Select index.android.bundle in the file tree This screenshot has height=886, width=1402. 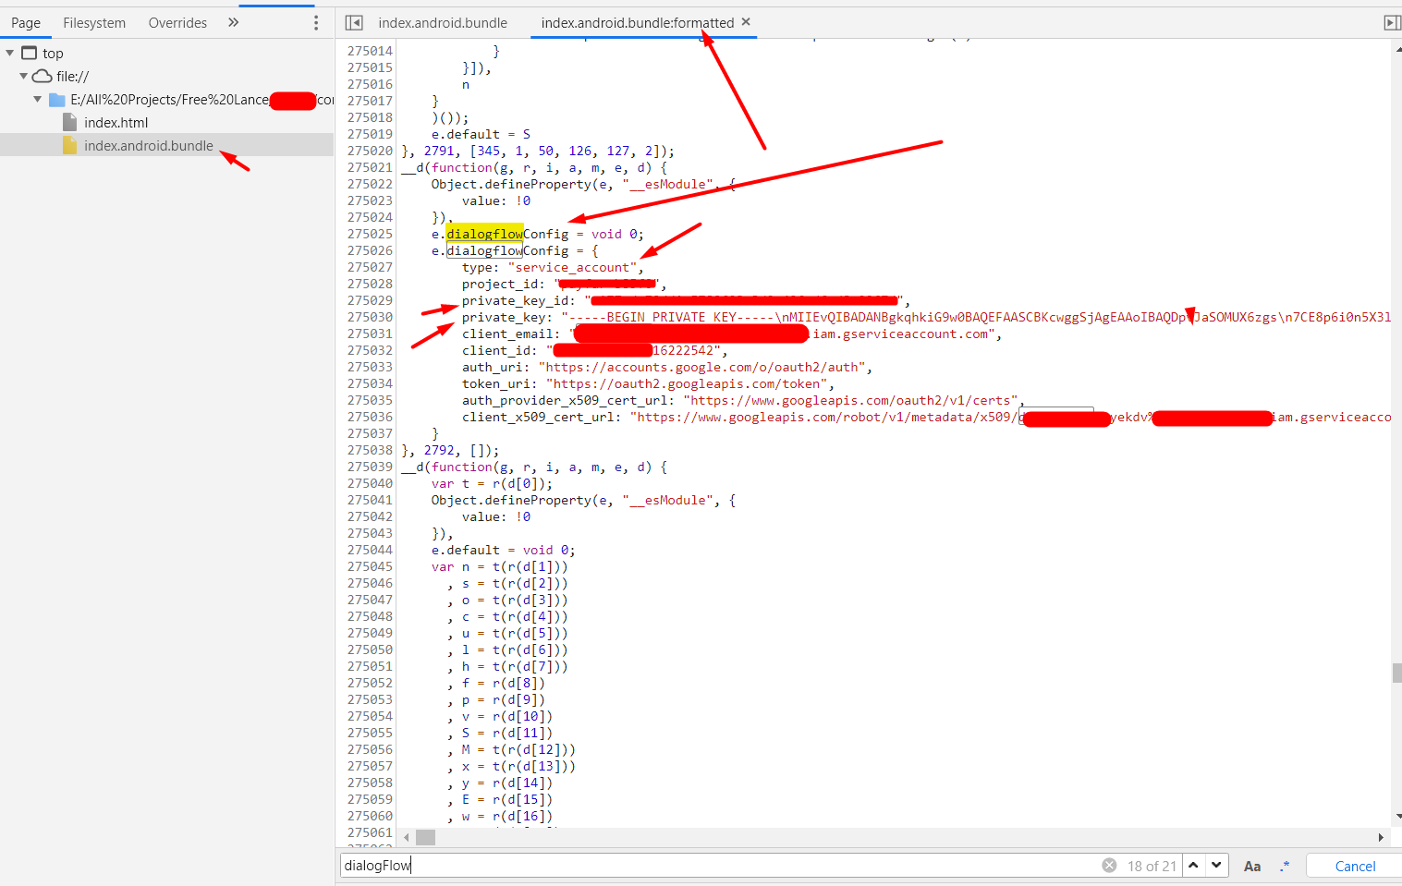click(x=149, y=145)
